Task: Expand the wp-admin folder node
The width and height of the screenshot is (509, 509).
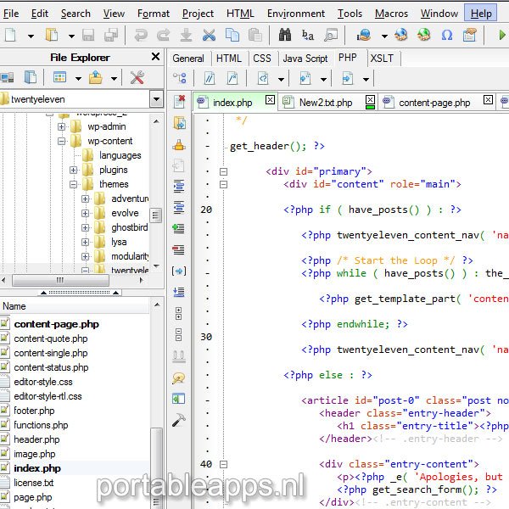Action: point(62,127)
